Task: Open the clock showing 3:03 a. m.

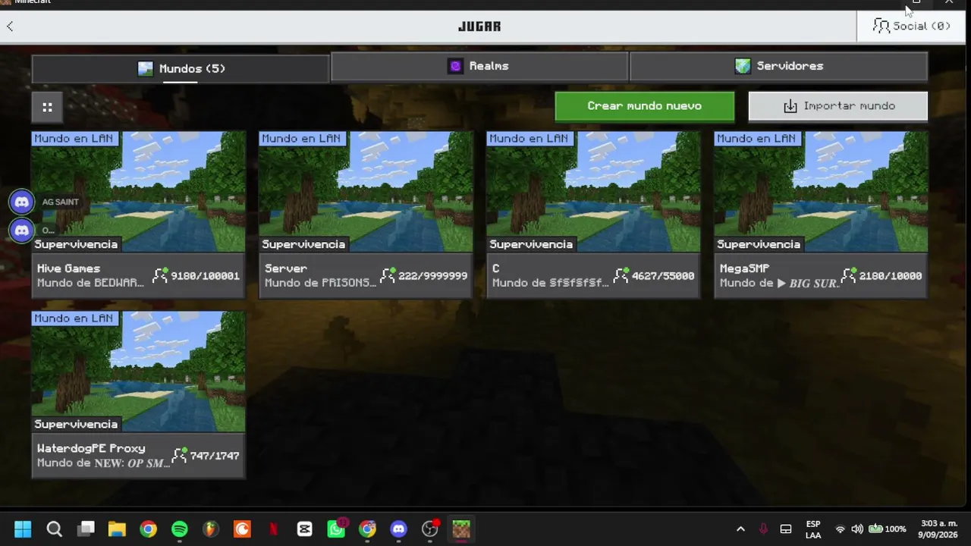Action: click(x=938, y=529)
